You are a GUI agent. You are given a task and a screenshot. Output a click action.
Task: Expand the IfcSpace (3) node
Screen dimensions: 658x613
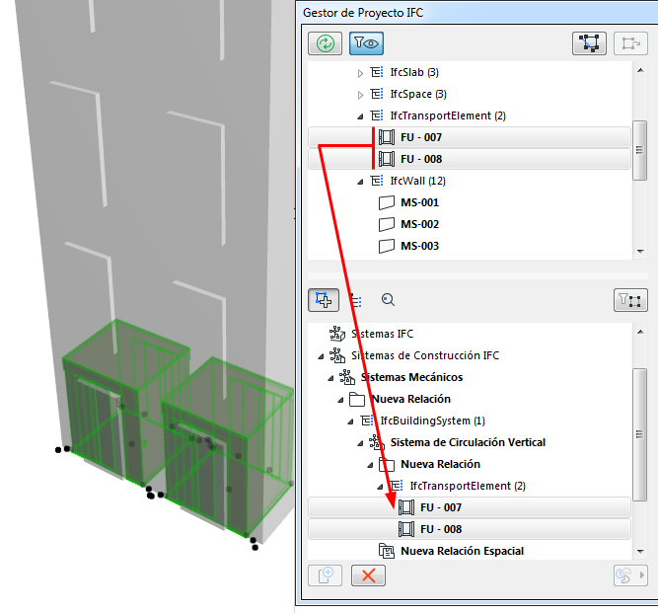click(360, 96)
